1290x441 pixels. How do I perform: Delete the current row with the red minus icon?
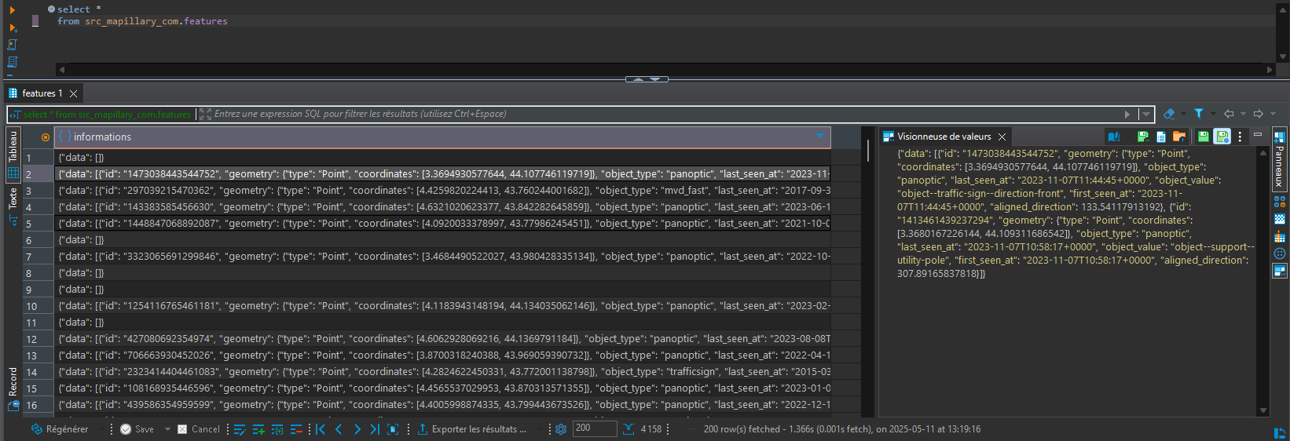pos(296,429)
